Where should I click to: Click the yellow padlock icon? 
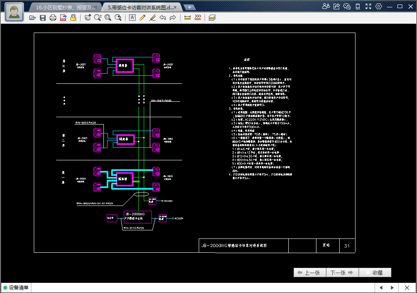click(x=73, y=17)
